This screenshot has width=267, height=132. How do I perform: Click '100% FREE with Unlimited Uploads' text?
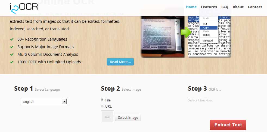(49, 62)
